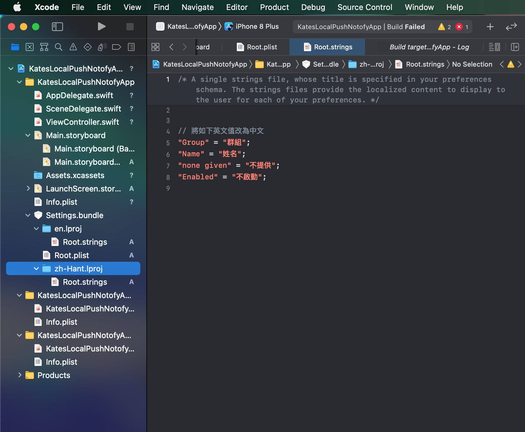This screenshot has width=525, height=432.
Task: Open the Apple menu
Action: 17,7
